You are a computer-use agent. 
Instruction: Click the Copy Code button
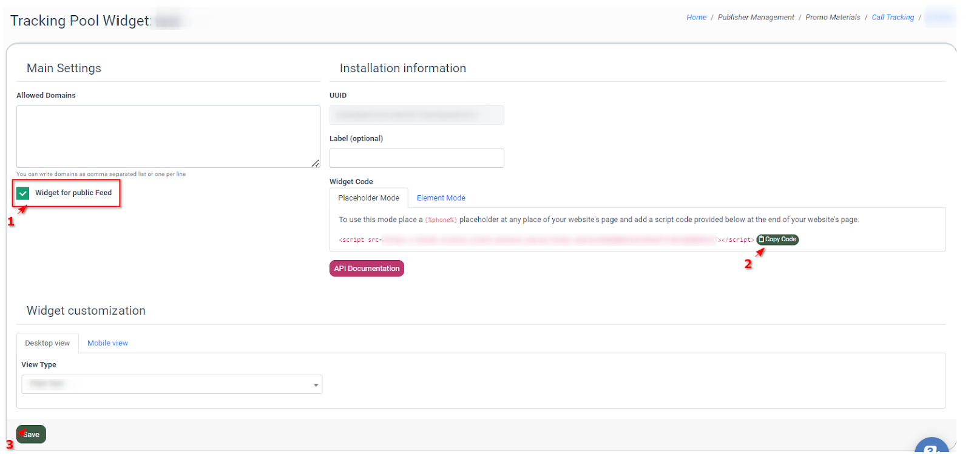click(777, 239)
